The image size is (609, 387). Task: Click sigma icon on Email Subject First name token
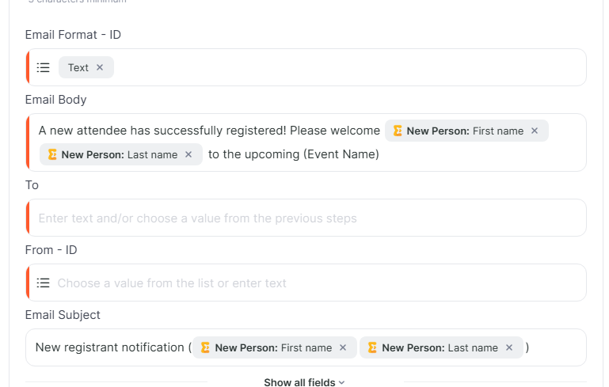tap(206, 347)
